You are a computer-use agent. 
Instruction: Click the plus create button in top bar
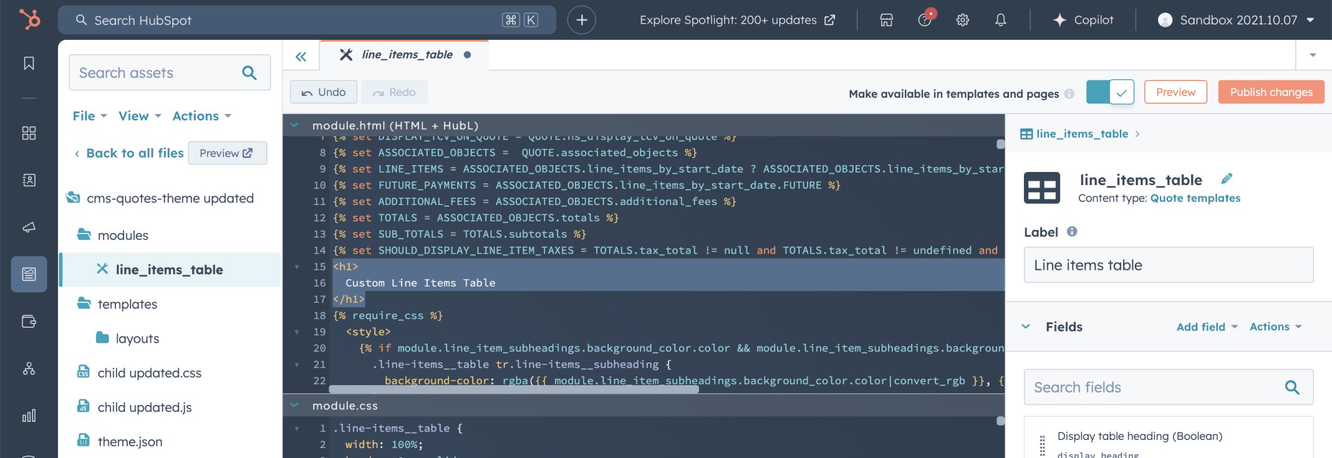pyautogui.click(x=581, y=20)
